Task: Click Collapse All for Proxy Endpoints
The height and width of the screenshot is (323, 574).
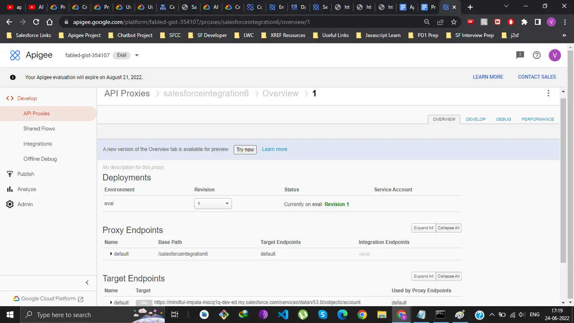Action: click(449, 228)
